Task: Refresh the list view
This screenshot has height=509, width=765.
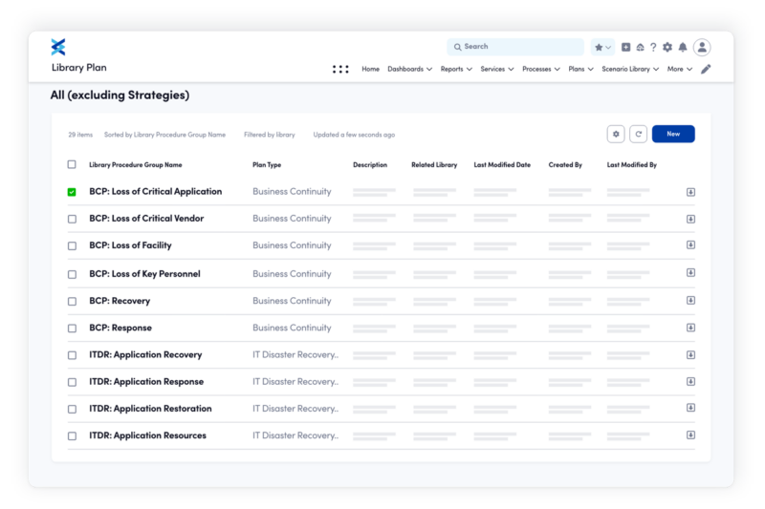Action: point(638,134)
